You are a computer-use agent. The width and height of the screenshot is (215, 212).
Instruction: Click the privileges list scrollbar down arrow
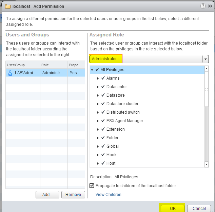click(207, 165)
